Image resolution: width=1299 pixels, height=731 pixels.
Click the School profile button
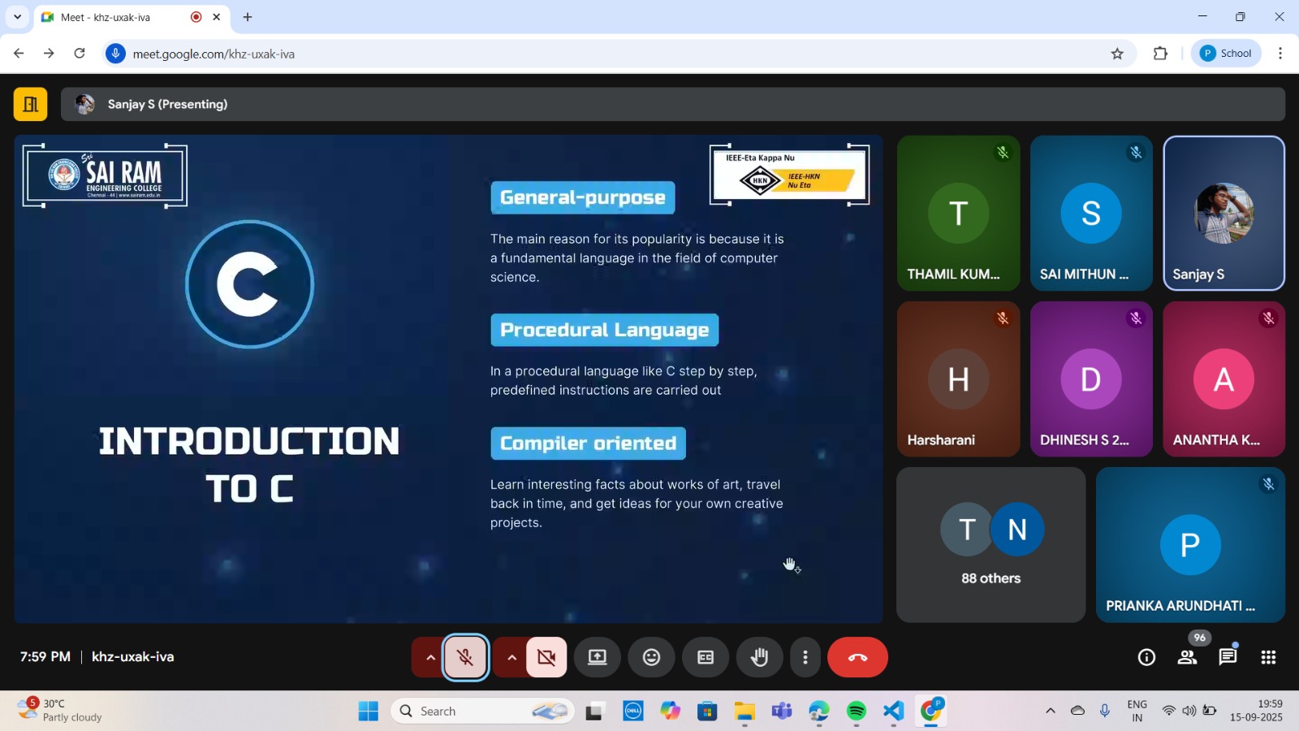(x=1226, y=54)
